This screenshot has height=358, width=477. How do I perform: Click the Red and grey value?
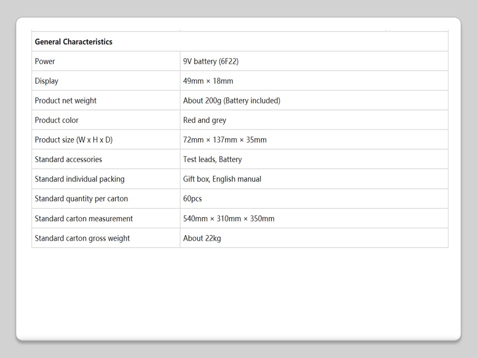pyautogui.click(x=205, y=120)
